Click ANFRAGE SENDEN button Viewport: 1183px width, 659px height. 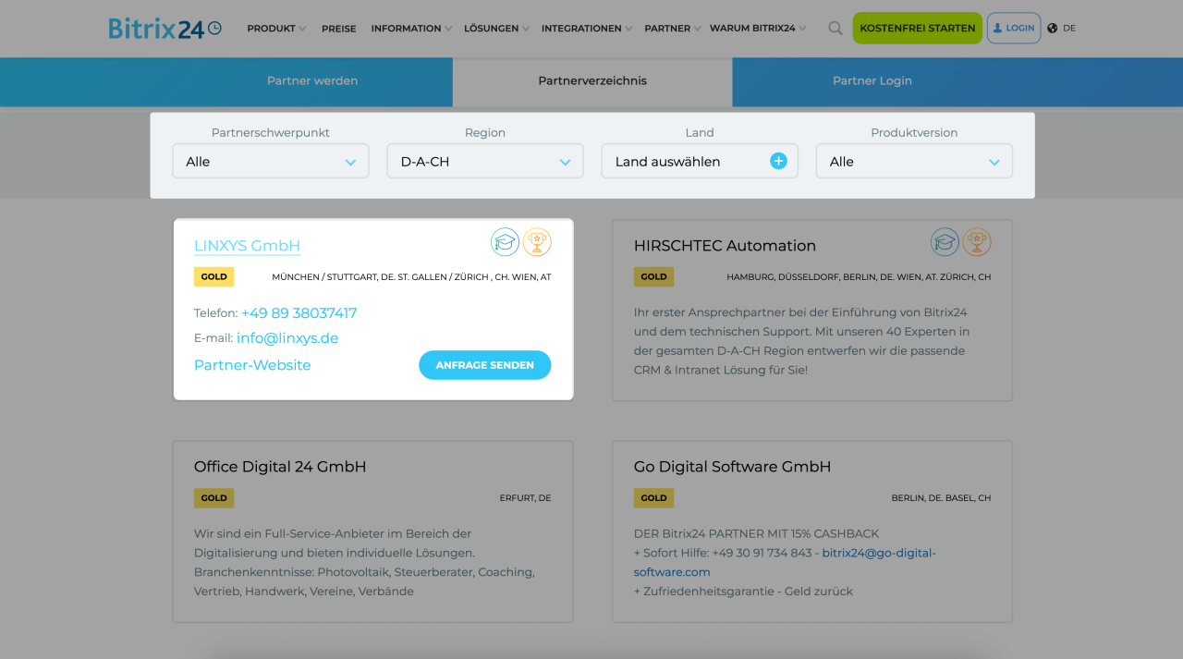485,365
